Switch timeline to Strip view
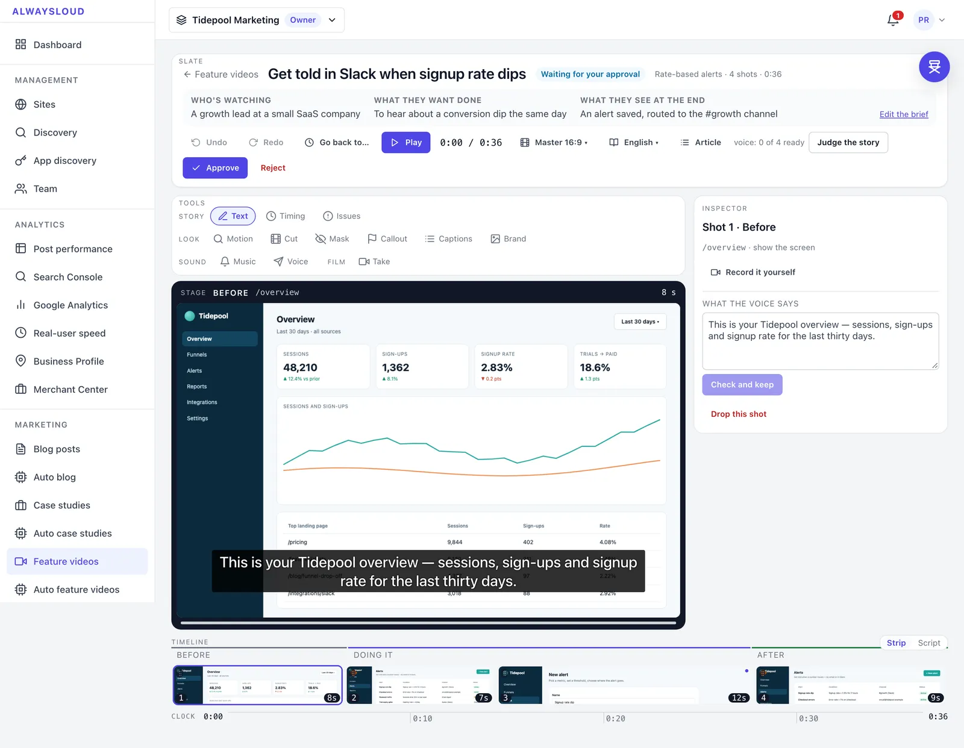The height and width of the screenshot is (748, 964). point(896,643)
